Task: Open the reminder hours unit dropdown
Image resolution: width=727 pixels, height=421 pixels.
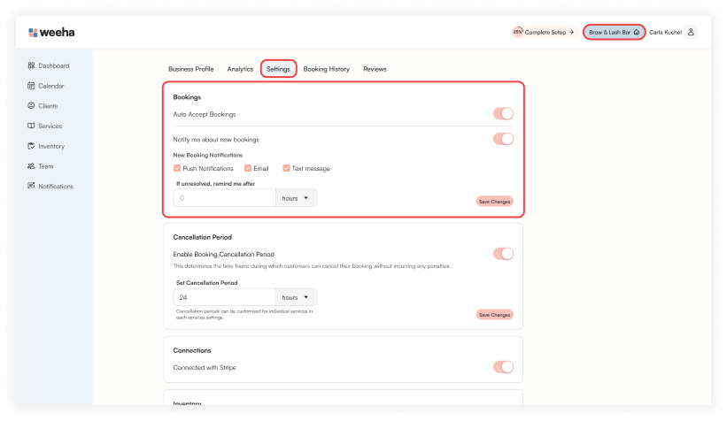Action: click(296, 198)
